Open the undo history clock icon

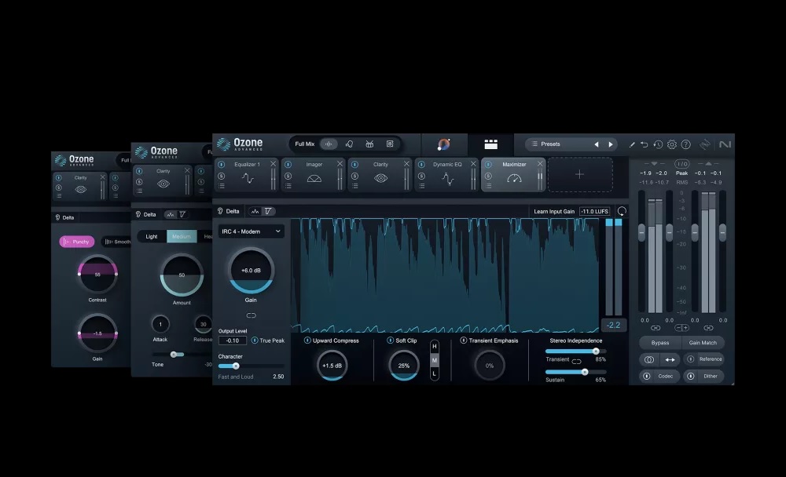coord(658,144)
